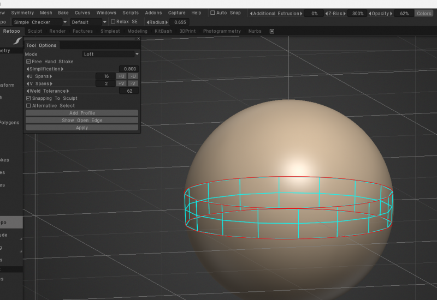This screenshot has height=300, width=437.
Task: Switch to the Sculpt room tab
Action: tap(35, 31)
